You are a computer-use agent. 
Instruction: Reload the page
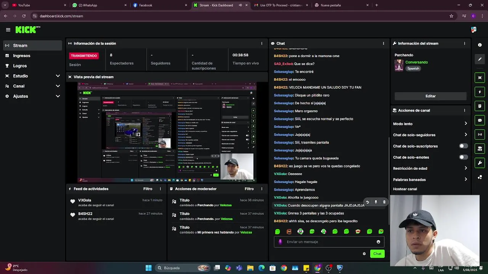24,16
